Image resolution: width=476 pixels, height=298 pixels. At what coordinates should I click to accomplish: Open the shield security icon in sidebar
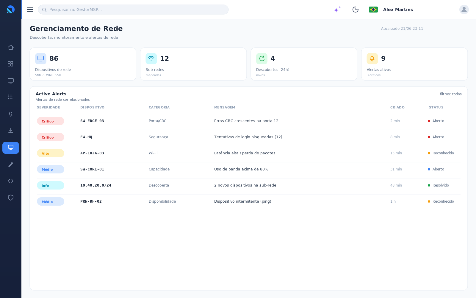coord(11,198)
